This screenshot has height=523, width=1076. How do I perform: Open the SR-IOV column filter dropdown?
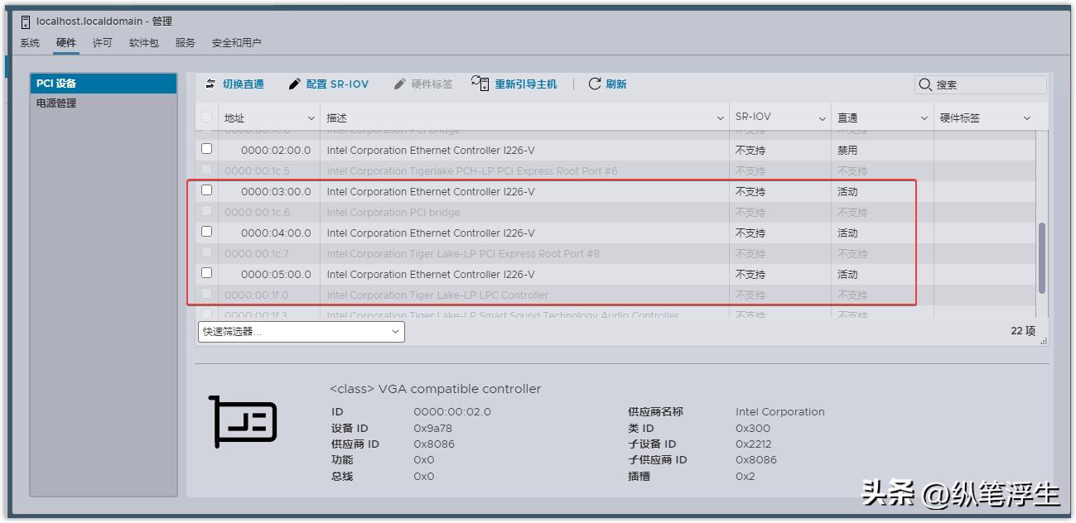820,117
